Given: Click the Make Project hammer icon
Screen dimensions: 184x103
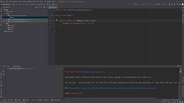Looking at the screenshot, I should click(x=130, y=4).
